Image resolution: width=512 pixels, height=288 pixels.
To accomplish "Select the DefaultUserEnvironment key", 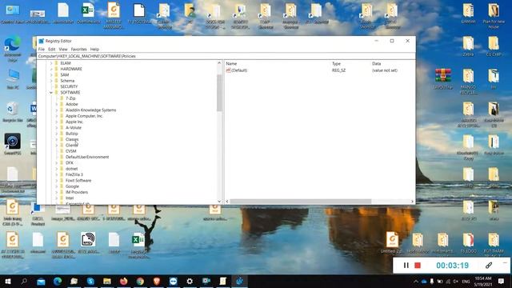I will tap(87, 157).
